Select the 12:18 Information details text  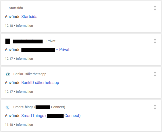(x=19, y=25)
